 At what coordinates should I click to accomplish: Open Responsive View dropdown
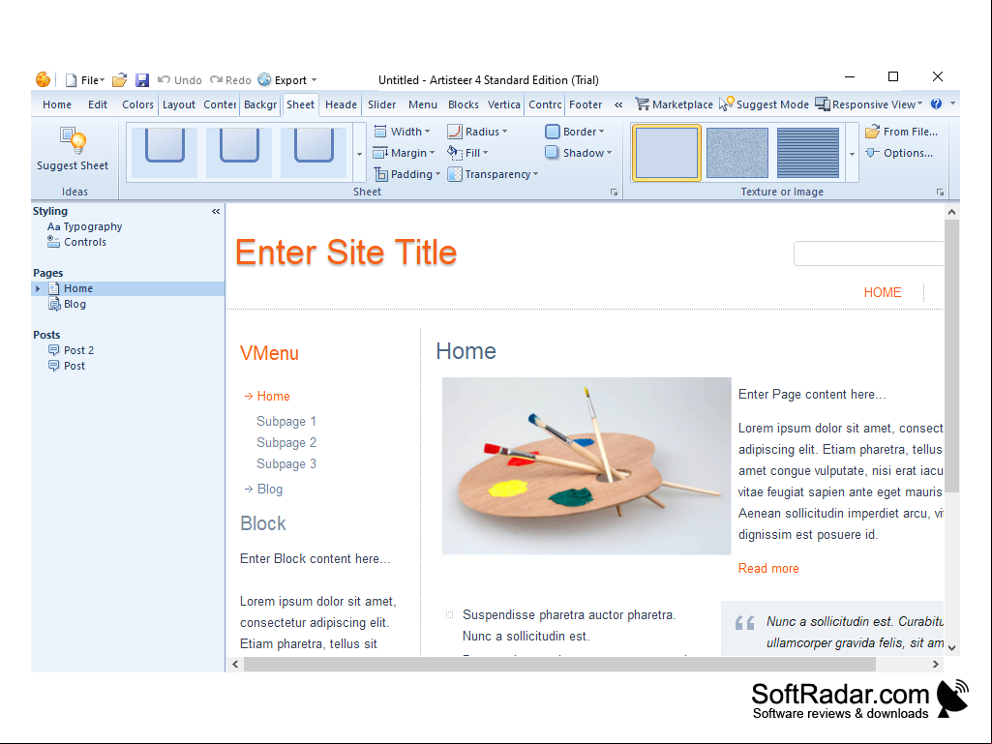pos(869,104)
